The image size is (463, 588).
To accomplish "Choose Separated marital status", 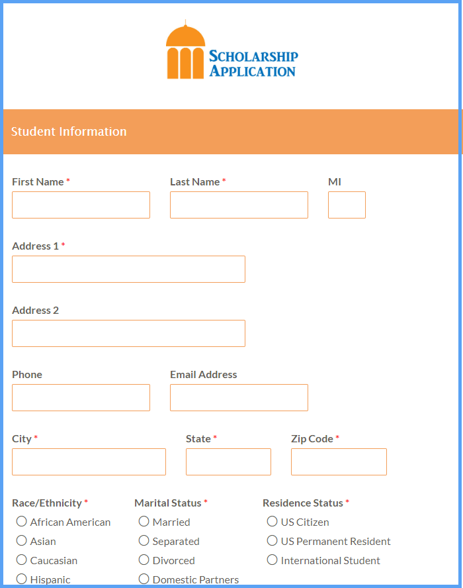I will click(144, 541).
